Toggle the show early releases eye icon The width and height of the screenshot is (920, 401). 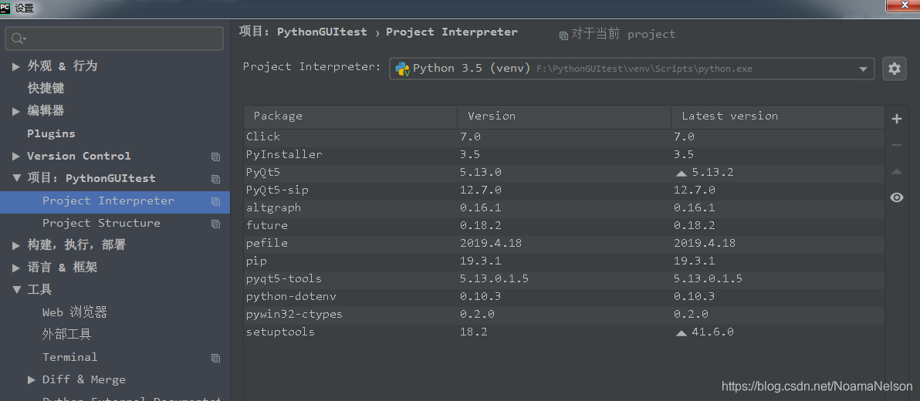[896, 197]
